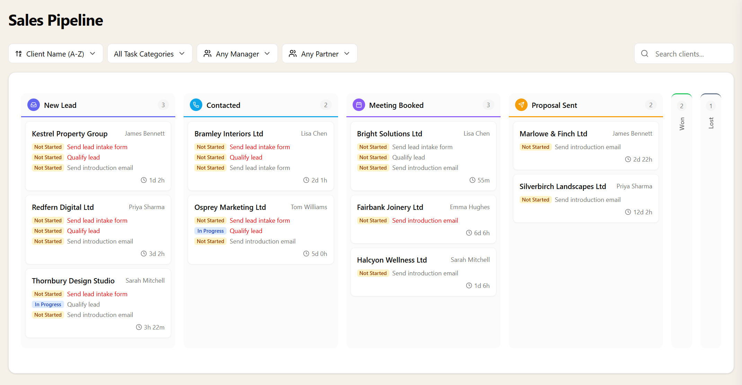Click the Proposal Sent paper plane icon
Screen dimensions: 742x385
tap(521, 105)
